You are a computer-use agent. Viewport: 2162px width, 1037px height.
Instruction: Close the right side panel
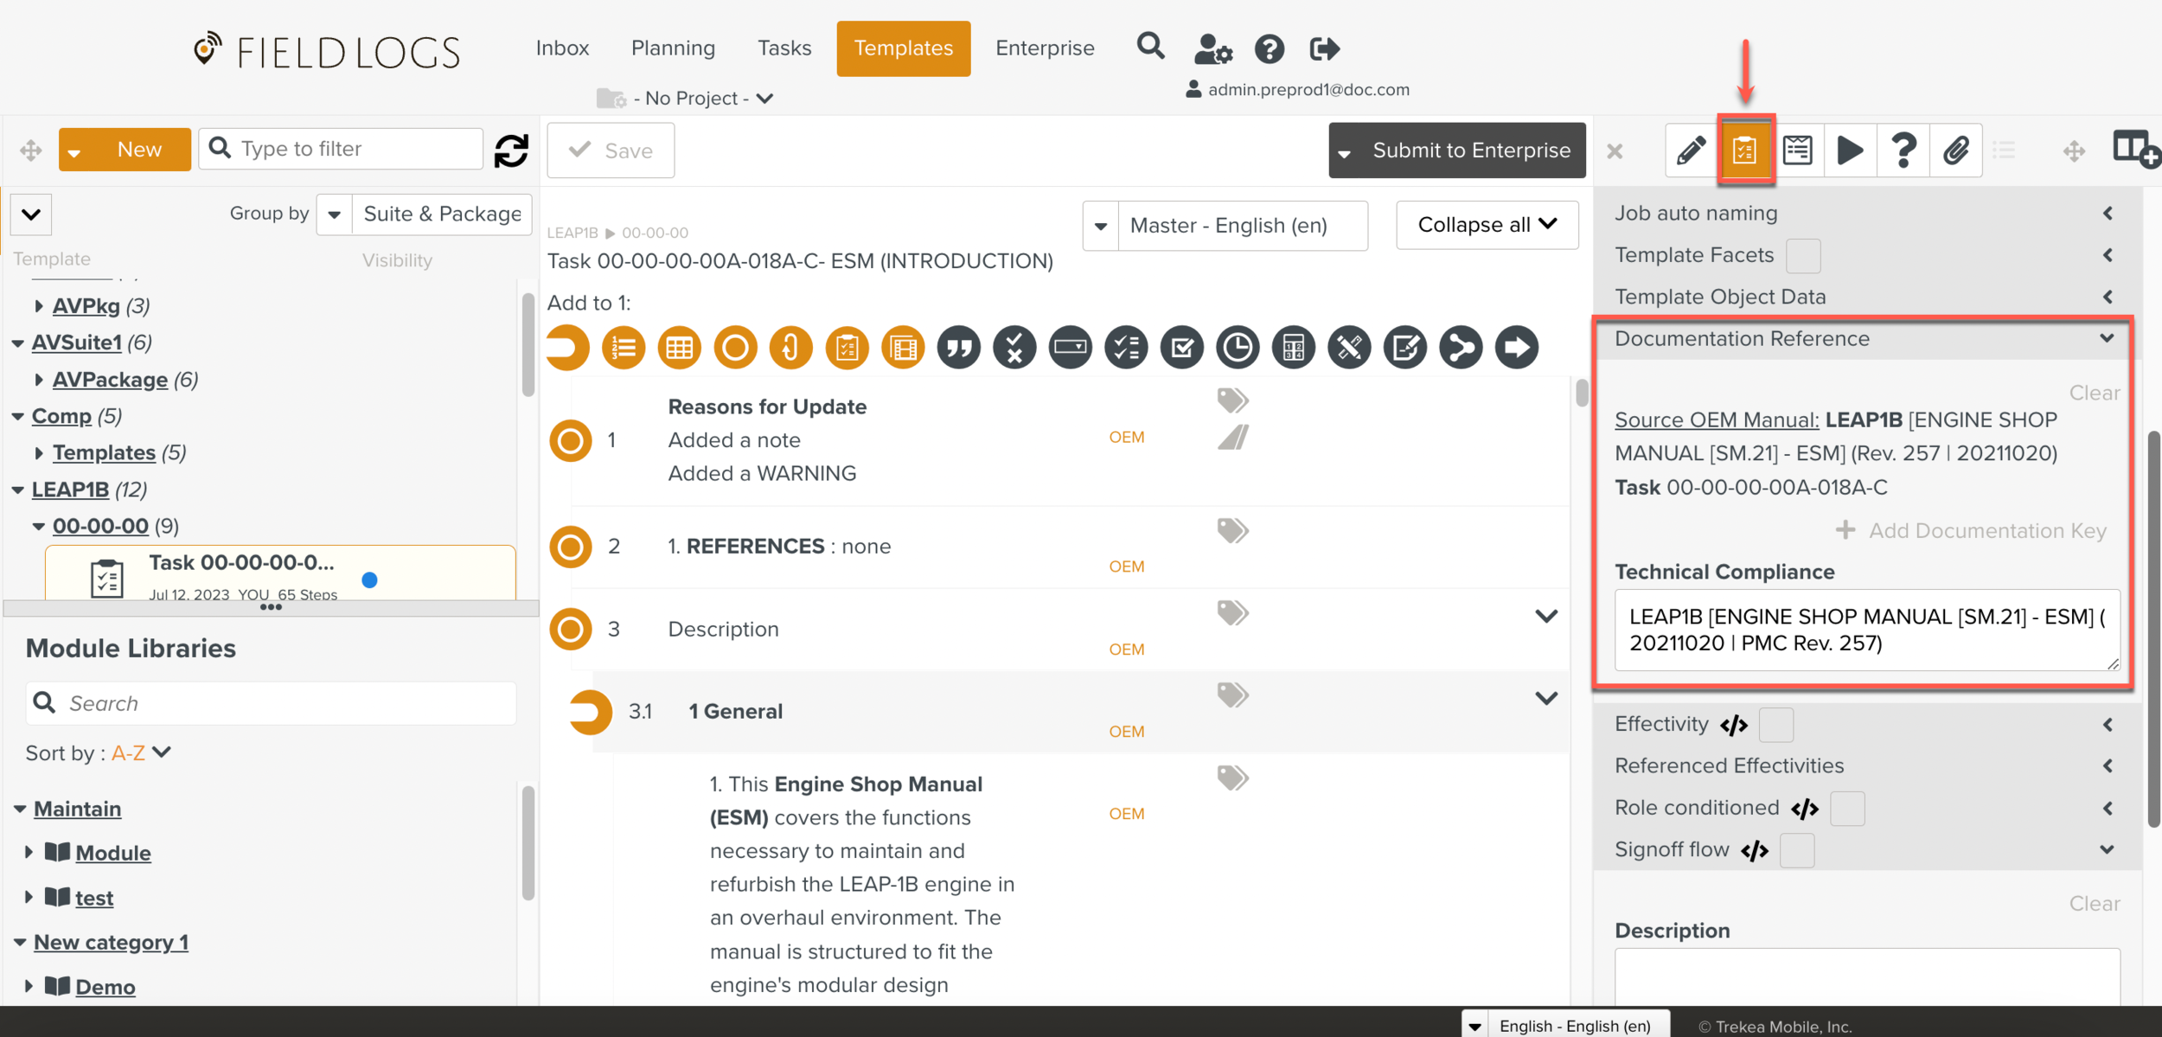coord(1615,151)
